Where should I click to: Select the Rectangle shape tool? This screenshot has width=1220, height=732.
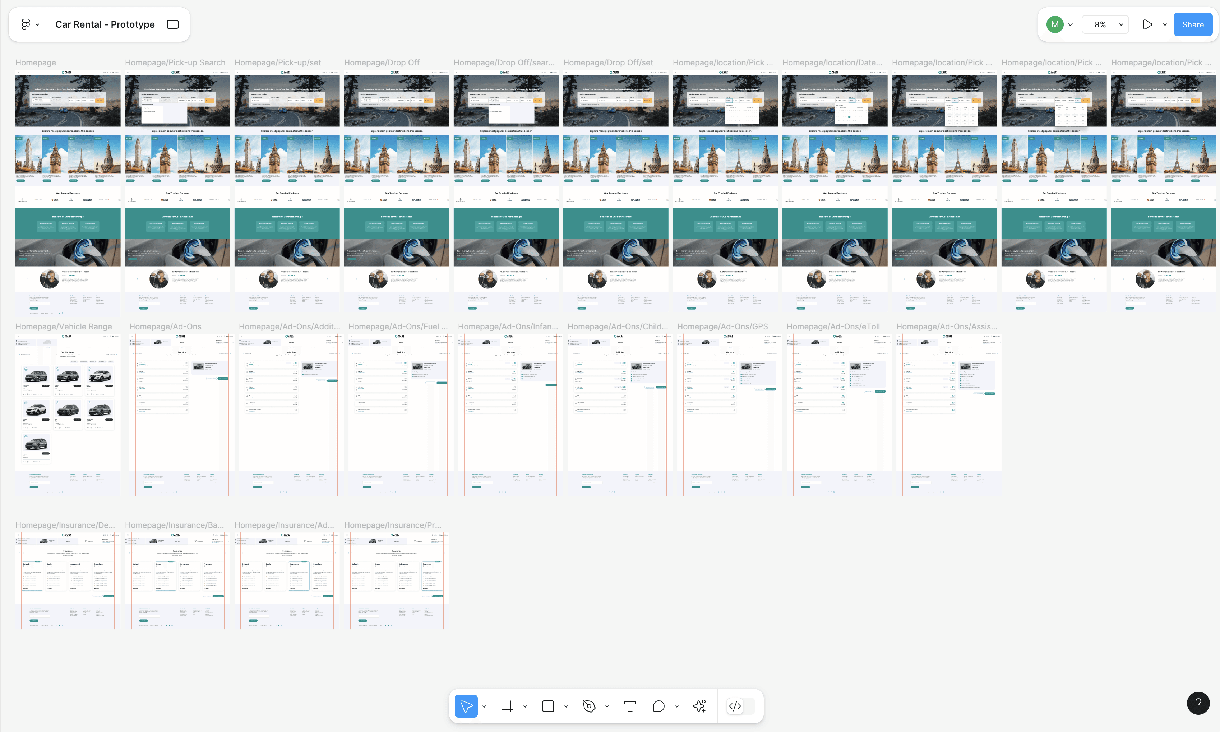click(547, 706)
